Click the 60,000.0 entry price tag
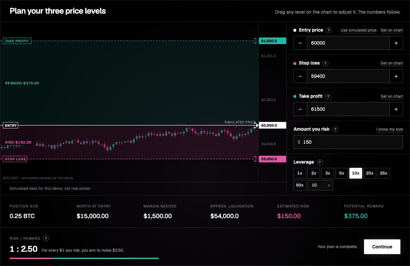410x266 pixels. coord(272,125)
